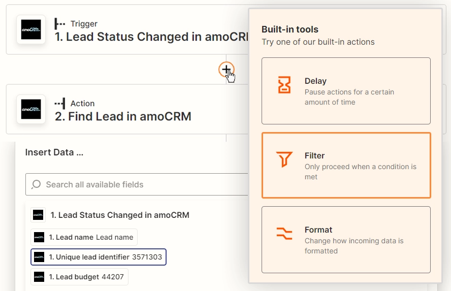Click the search magnifier icon

(36, 184)
